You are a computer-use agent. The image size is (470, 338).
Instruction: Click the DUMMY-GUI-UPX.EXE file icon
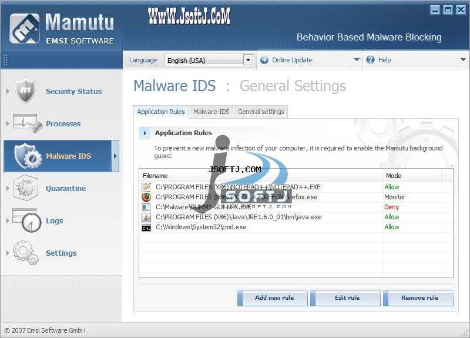click(146, 207)
